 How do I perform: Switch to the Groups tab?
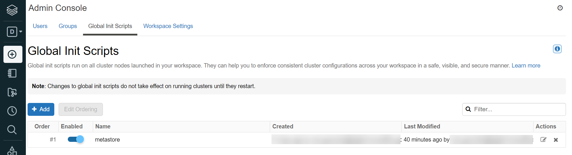[x=68, y=26]
